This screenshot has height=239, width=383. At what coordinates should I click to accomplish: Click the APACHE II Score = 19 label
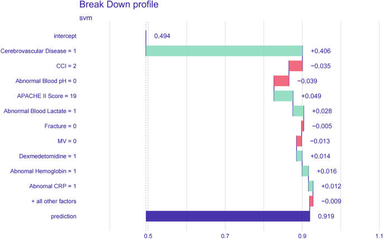pyautogui.click(x=47, y=96)
